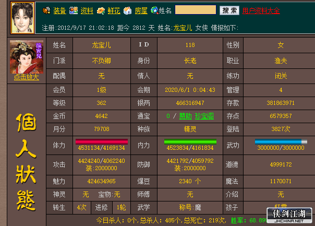Viewport: 315px width, 226px height.
Task: Click the 称号:魔 title cell
Action: tap(190, 207)
